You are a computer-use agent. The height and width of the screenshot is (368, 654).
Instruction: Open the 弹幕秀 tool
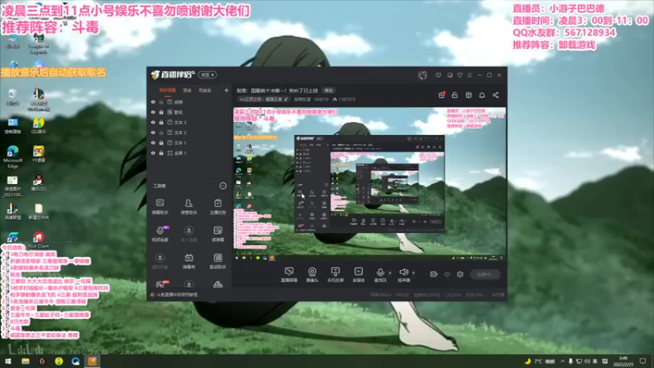189,261
